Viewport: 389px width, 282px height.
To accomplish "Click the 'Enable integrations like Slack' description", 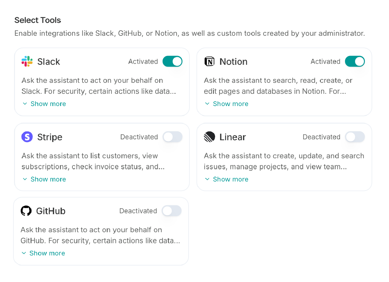I will click(189, 33).
